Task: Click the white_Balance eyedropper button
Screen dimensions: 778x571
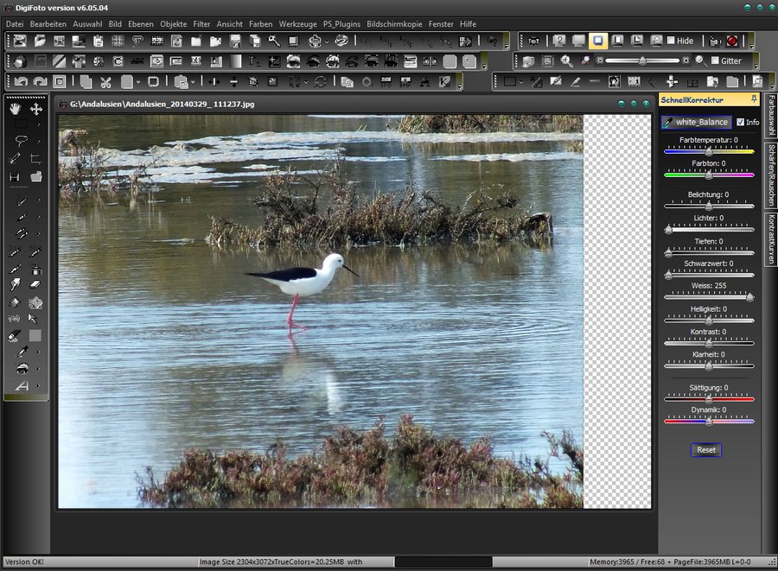Action: (x=696, y=122)
